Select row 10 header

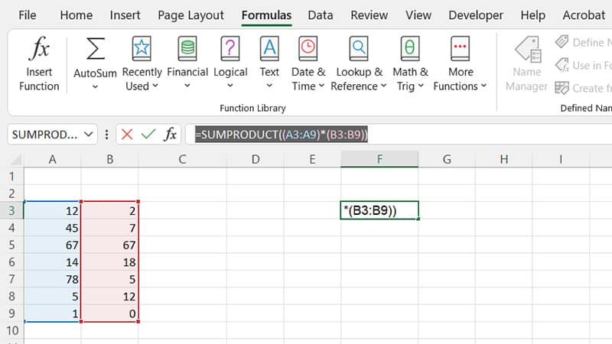point(11,330)
